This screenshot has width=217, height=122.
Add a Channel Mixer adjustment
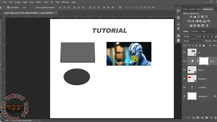click(x=205, y=21)
